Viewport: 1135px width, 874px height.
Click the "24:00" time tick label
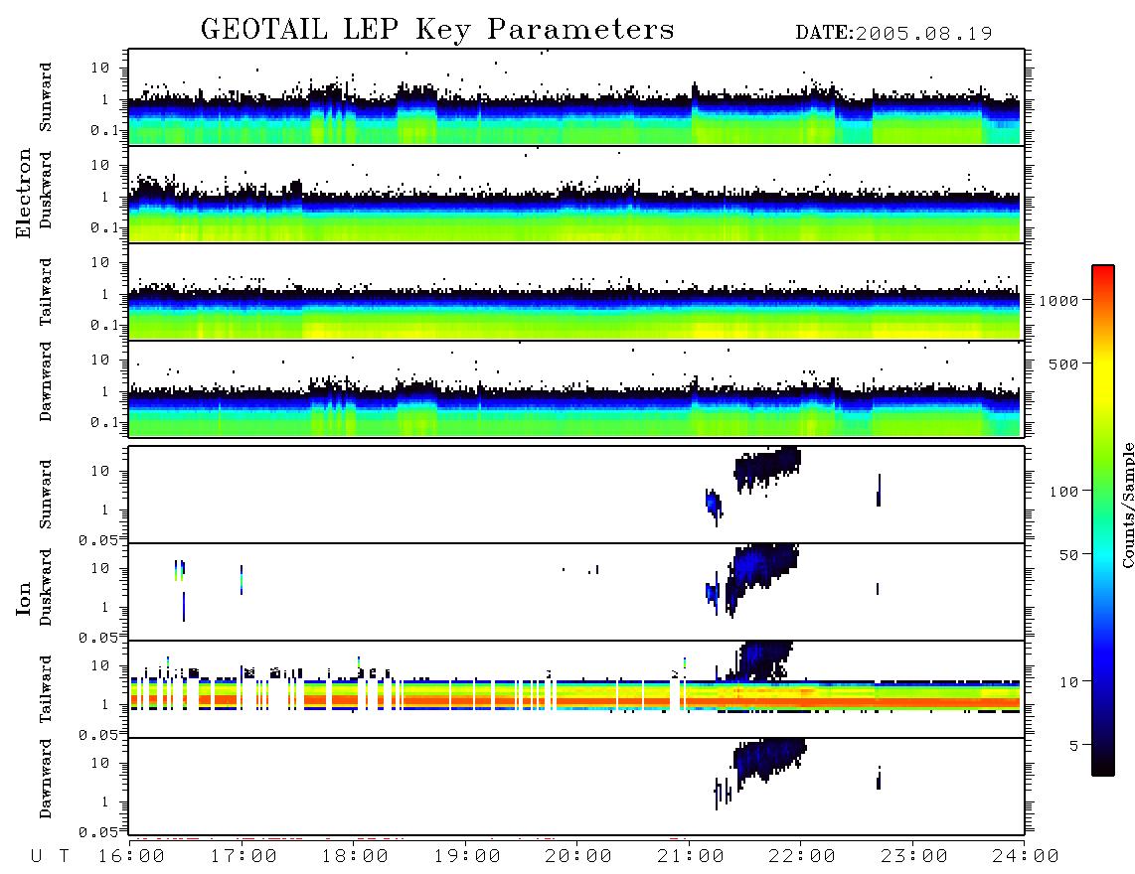click(1026, 856)
